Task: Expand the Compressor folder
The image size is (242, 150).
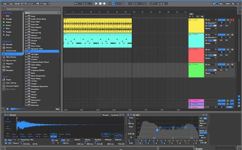Action: coord(26,38)
